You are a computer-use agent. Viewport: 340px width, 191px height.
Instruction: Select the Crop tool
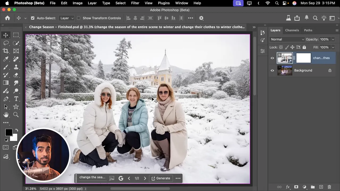coord(6,51)
